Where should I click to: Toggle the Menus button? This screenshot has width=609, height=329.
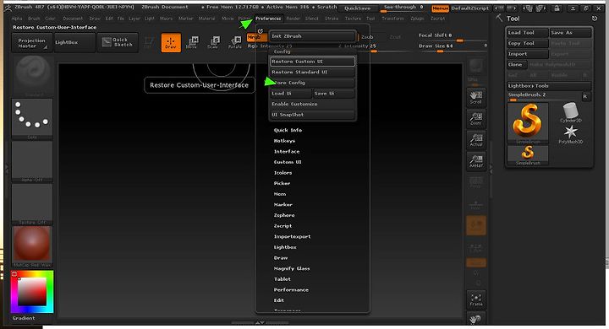click(x=440, y=8)
